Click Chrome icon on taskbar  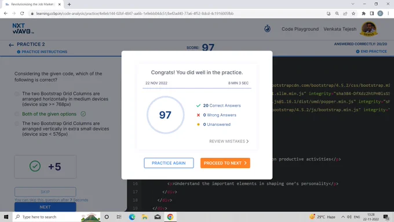click(170, 217)
